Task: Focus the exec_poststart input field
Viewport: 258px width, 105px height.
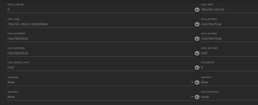Action: [x=101, y=38]
